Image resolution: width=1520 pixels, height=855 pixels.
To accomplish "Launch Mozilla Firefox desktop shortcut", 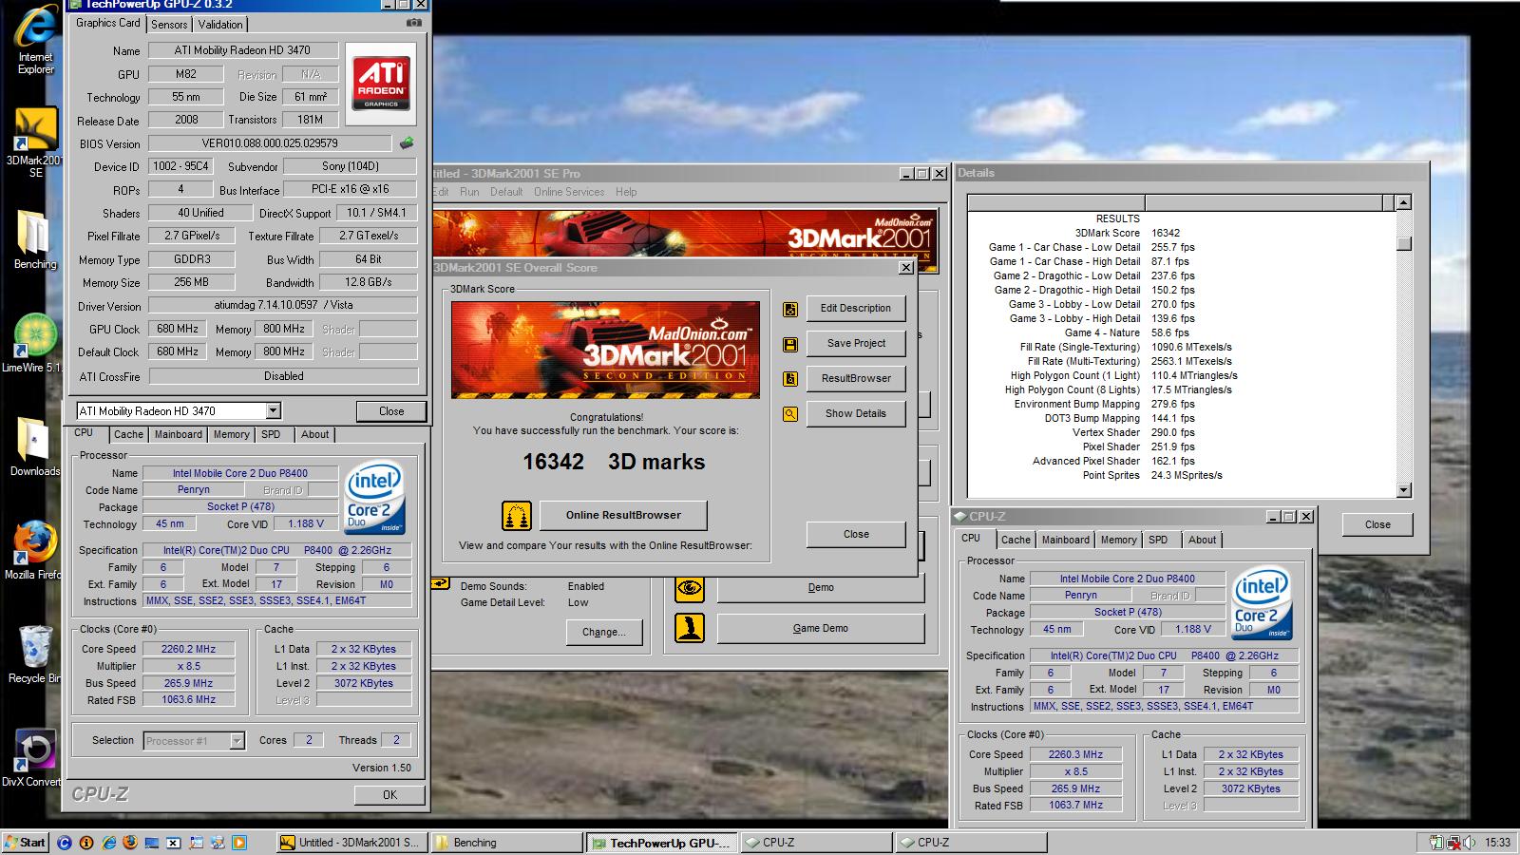I will point(35,549).
